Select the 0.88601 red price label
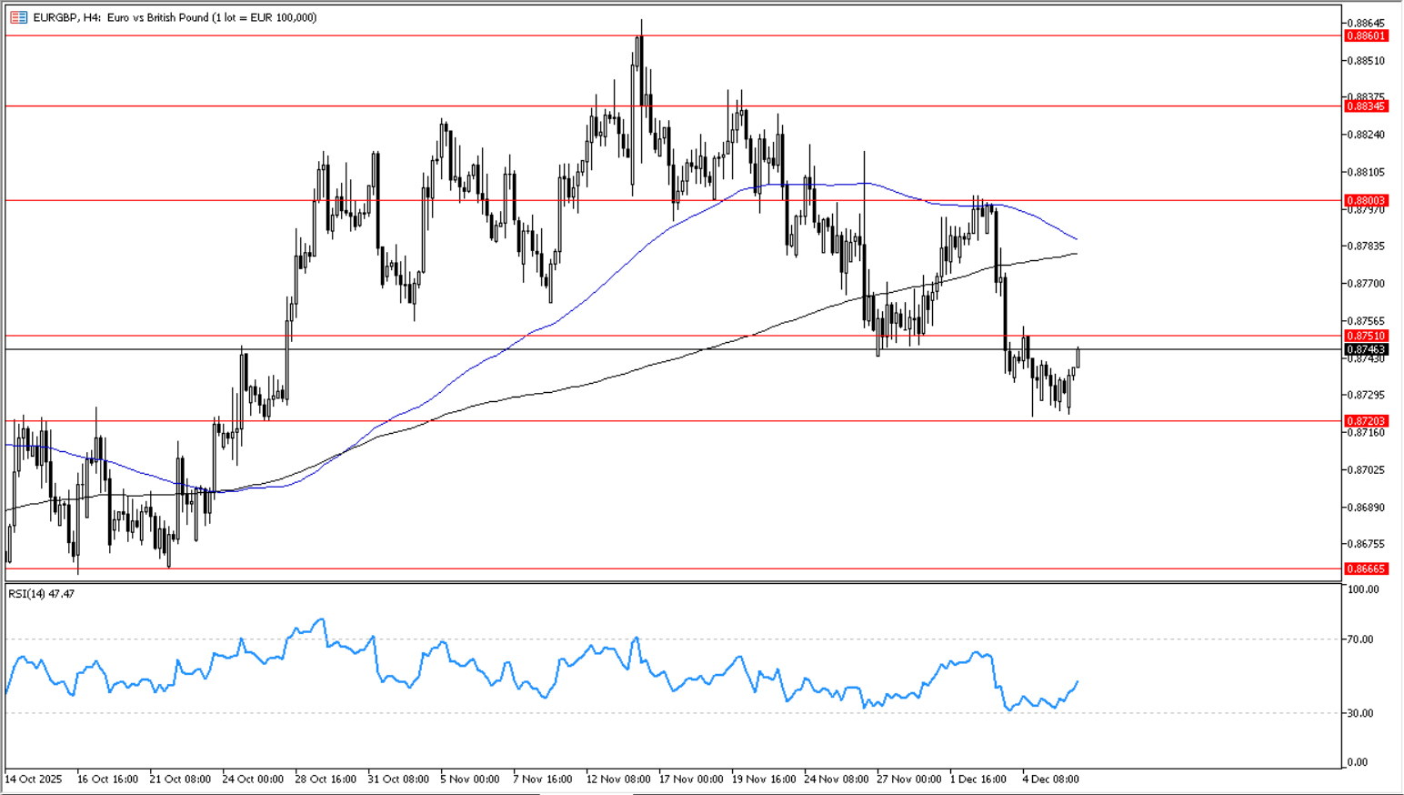The height and width of the screenshot is (795, 1404). coord(1365,35)
